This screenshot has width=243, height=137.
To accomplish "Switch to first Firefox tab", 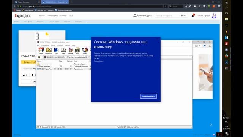I will 27,2.
